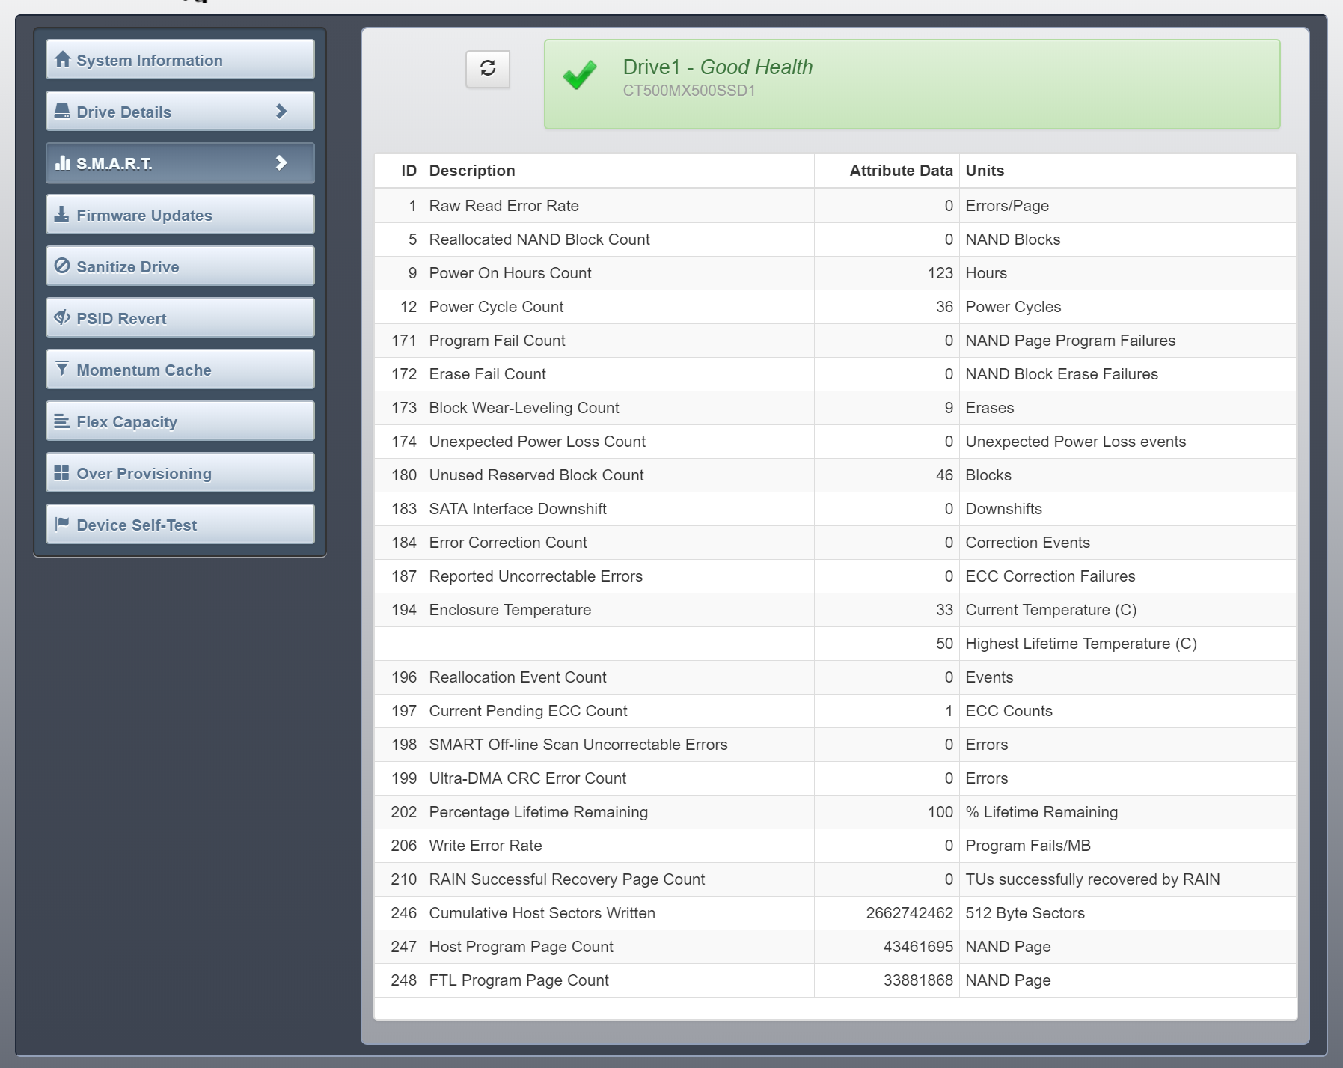Click the Highest Lifetime Temperature (C) text
Screen dimensions: 1343x1068
tap(1081, 644)
